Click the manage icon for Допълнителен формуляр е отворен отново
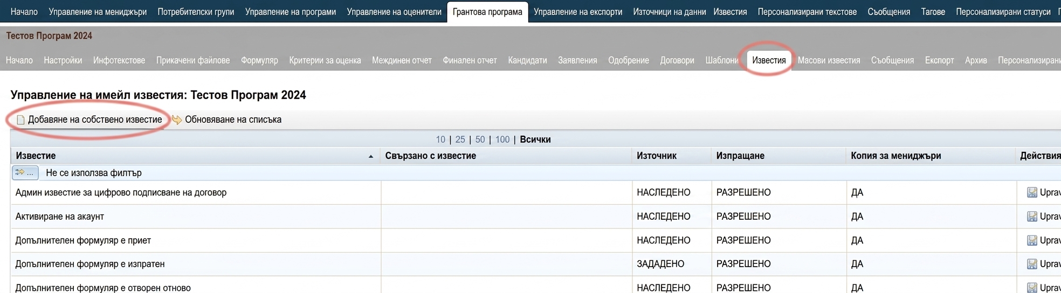 point(1032,288)
